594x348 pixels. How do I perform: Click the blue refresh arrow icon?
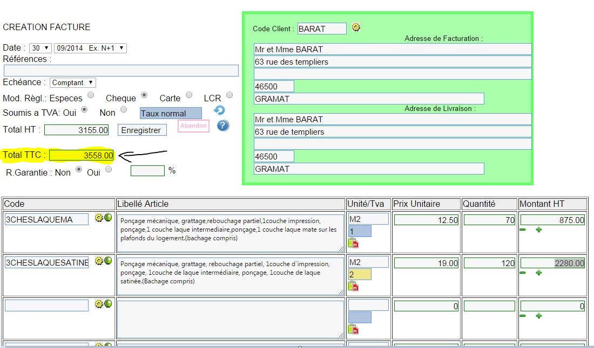[x=219, y=110]
